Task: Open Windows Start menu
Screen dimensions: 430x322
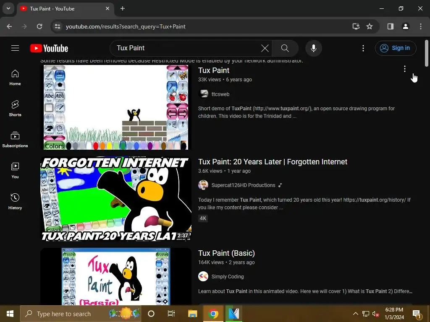Action: click(x=10, y=314)
